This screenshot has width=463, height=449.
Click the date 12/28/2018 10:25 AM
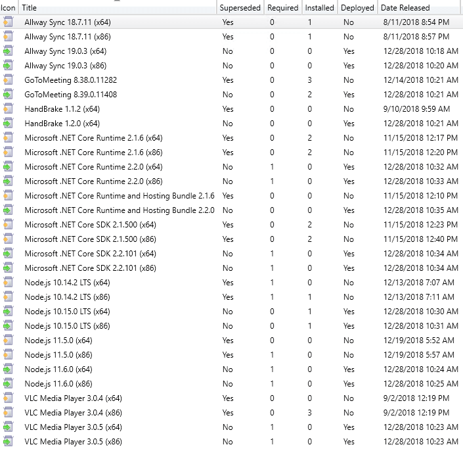(421, 384)
